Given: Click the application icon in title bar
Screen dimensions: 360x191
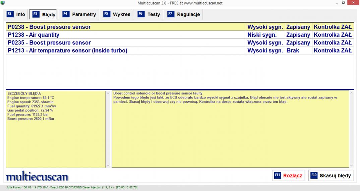Looking at the screenshot, I should [x=3, y=3].
